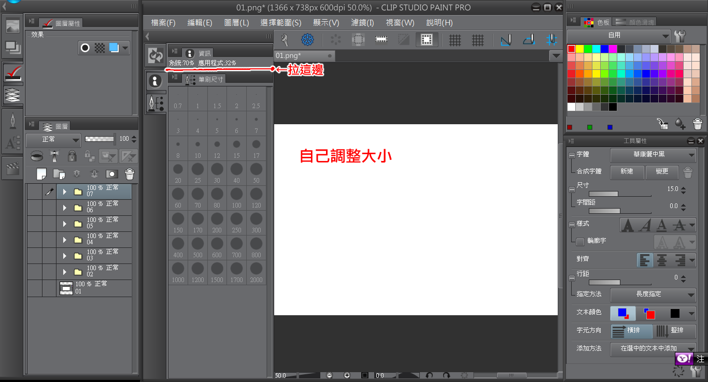Click the clip to layer below icon
Image resolution: width=708 pixels, height=382 pixels.
pyautogui.click(x=36, y=156)
